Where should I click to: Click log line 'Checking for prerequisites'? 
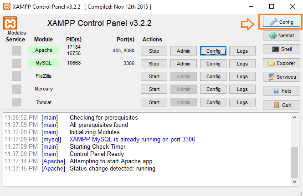click(104, 117)
